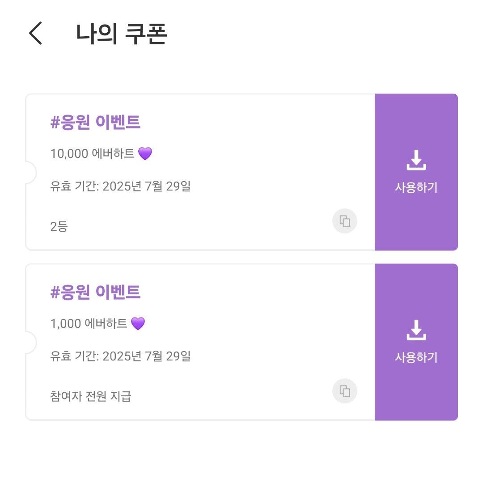Tap purple heart next to 10,000 에버하트
Viewport: 483px width, 483px height.
tap(145, 153)
